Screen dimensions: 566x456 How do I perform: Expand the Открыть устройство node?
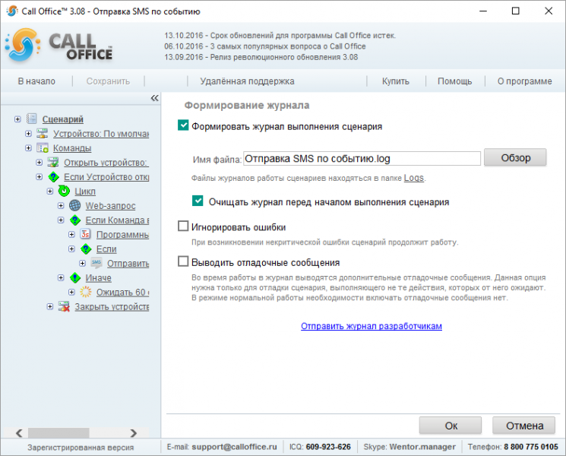tap(39, 163)
